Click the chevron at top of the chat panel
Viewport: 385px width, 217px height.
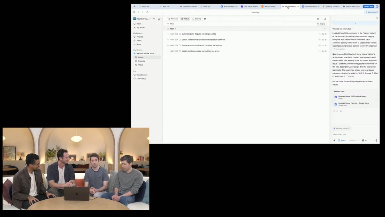pyautogui.click(x=355, y=23)
